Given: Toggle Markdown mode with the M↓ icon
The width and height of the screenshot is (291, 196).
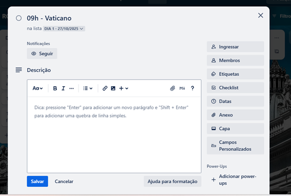Looking at the screenshot, I should coord(182,88).
